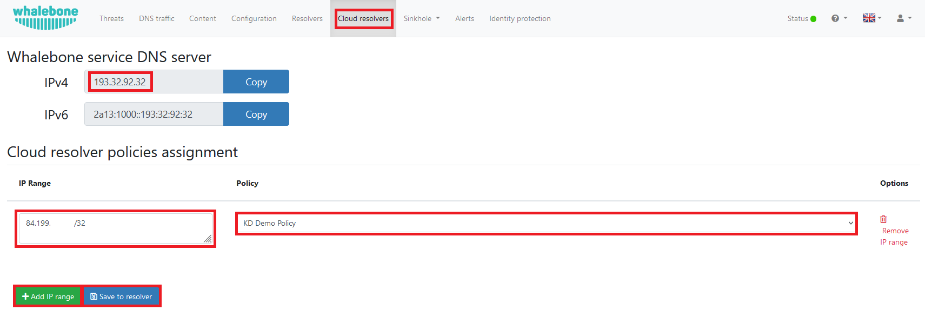Viewport: 925px width, 317px height.
Task: Expand the Sinkhole dropdown menu
Action: click(422, 18)
